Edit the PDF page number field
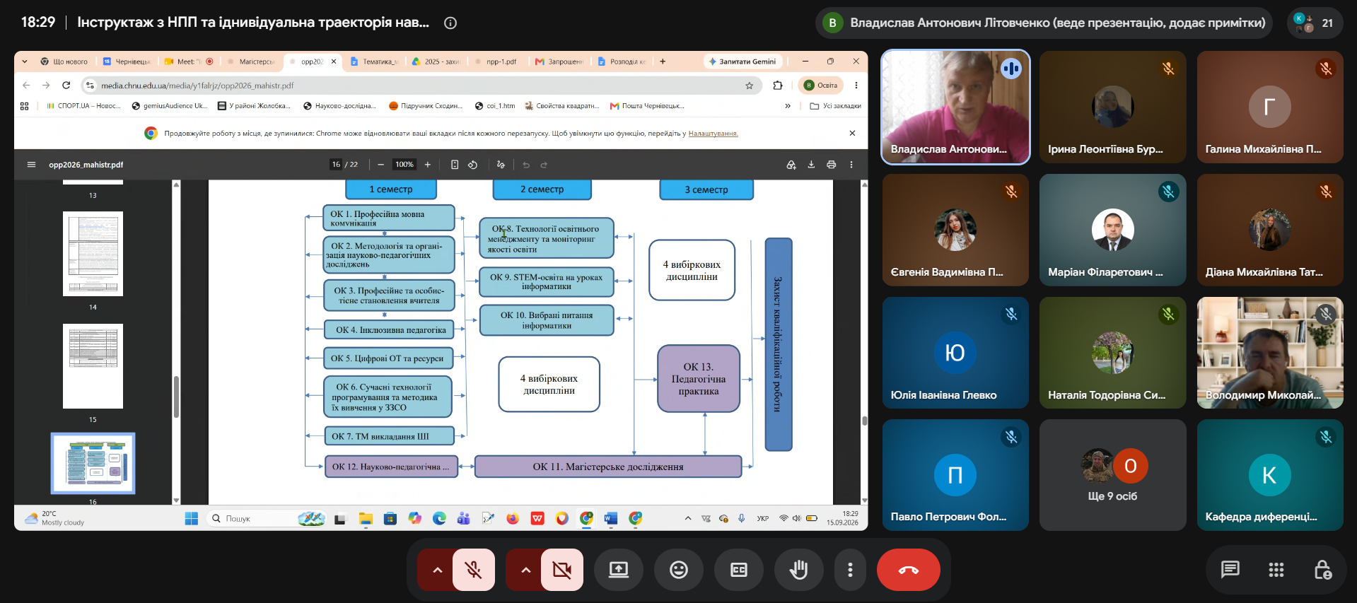The height and width of the screenshot is (603, 1357). pyautogui.click(x=336, y=165)
